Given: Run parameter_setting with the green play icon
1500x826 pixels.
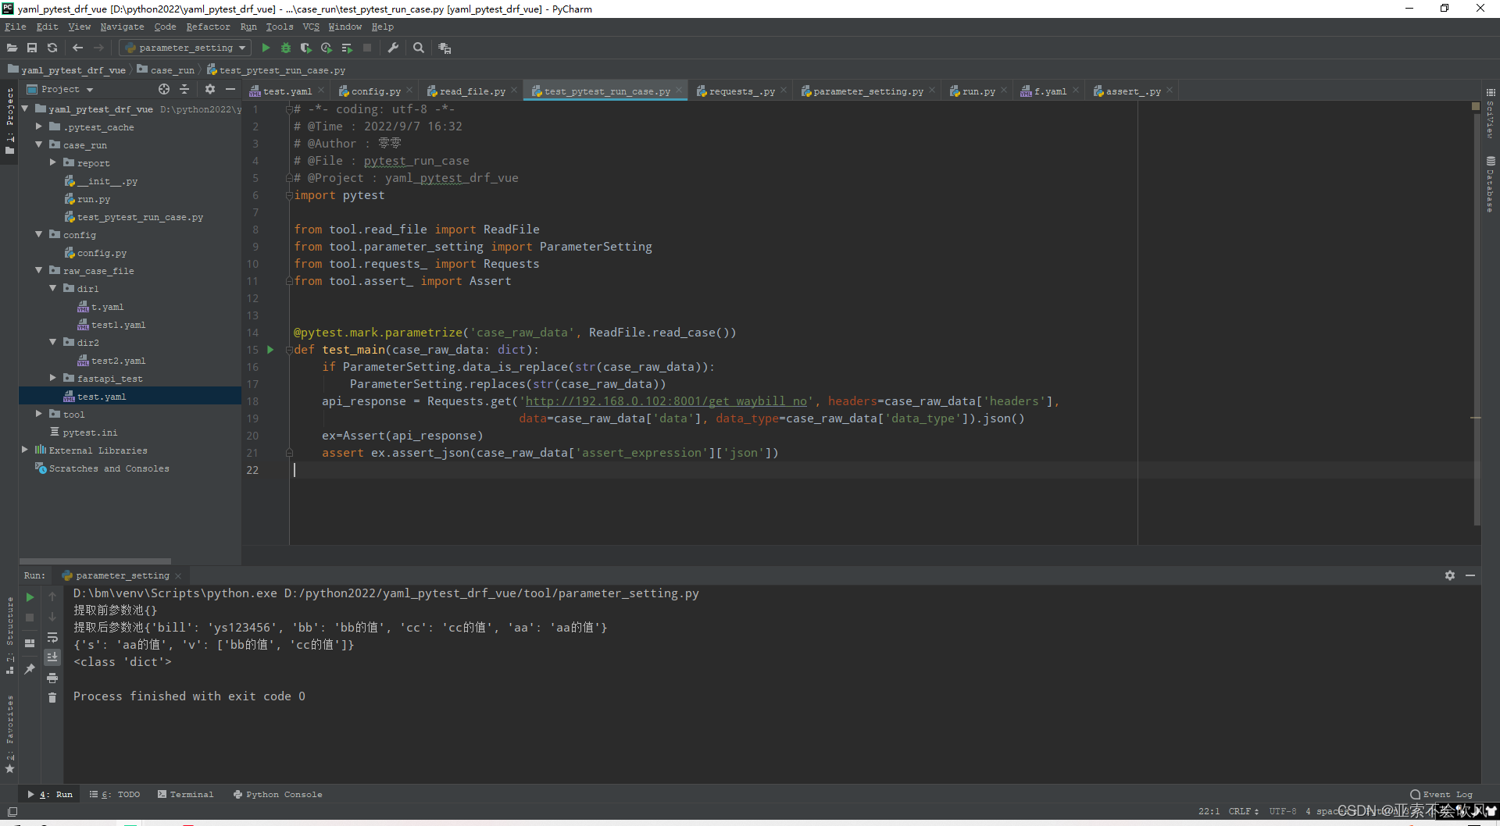Looking at the screenshot, I should [x=266, y=48].
